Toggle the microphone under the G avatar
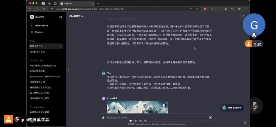Screen dimensions: 276x127 [254, 35]
